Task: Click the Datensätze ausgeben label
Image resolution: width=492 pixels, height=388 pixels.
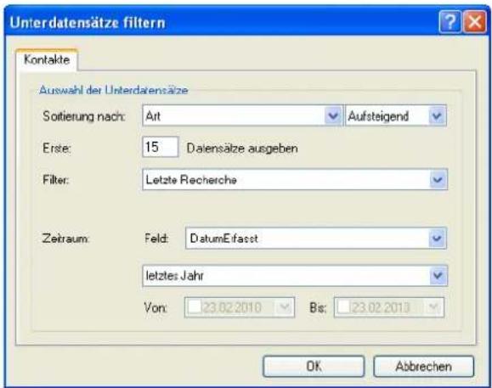Action: click(x=242, y=148)
